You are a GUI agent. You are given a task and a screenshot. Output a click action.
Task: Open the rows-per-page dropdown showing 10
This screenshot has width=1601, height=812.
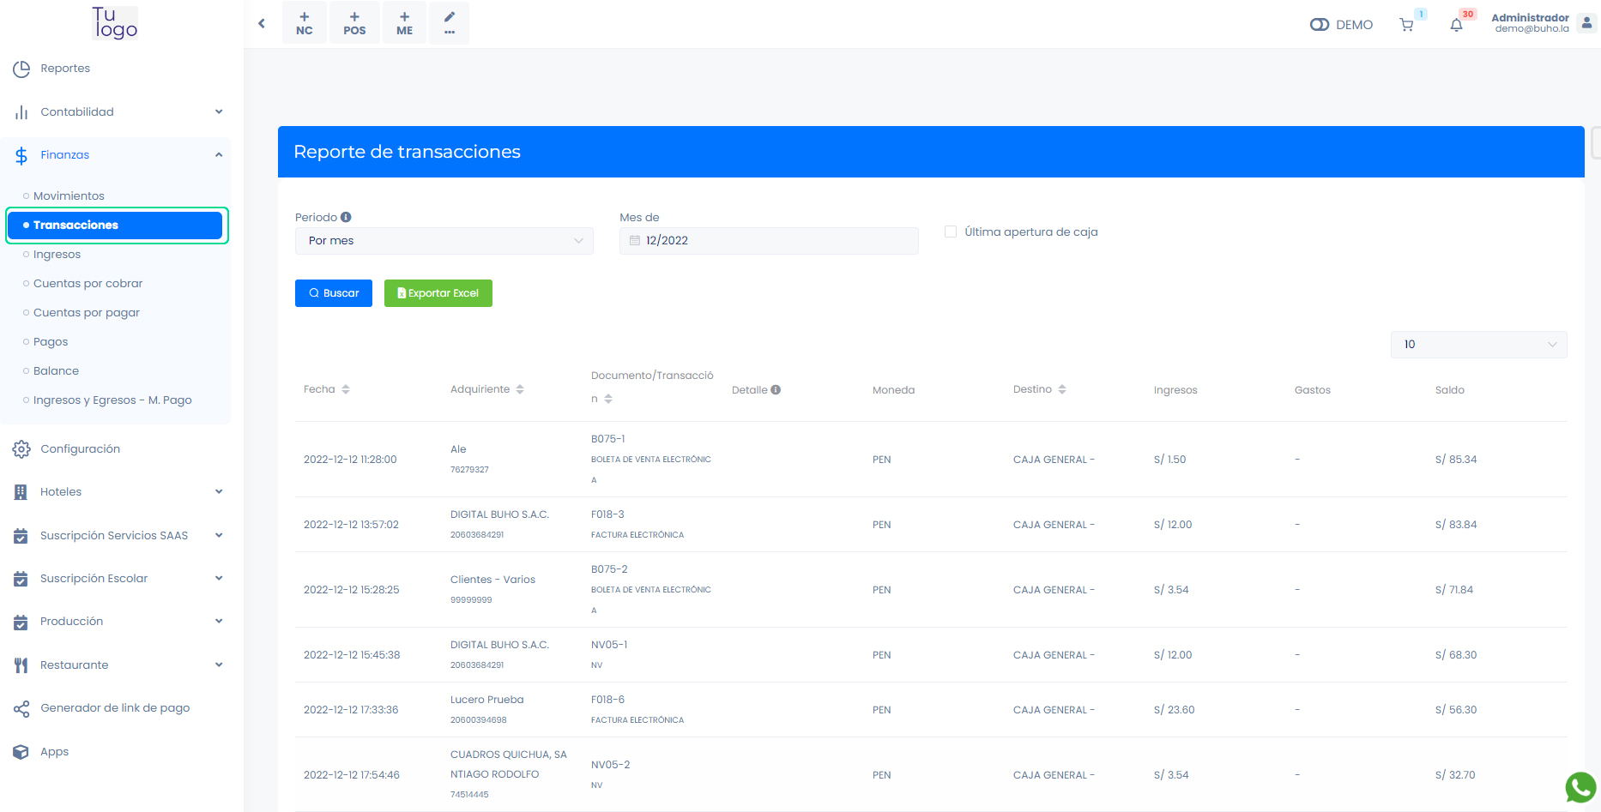point(1478,345)
